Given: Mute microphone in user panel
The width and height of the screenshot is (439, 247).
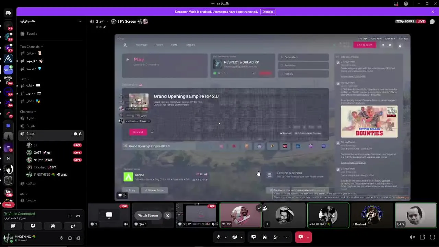Looking at the screenshot, I should [62, 238].
